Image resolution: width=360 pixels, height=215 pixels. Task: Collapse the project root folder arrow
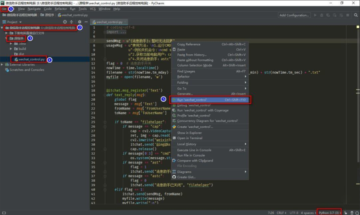coord(2,28)
